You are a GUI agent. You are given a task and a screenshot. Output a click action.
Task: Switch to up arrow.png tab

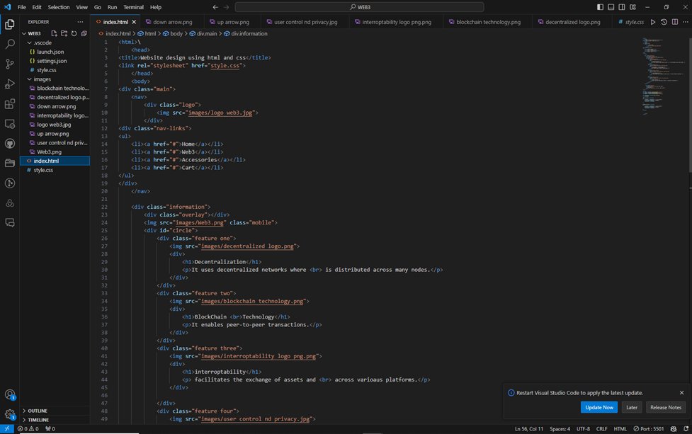pos(232,22)
